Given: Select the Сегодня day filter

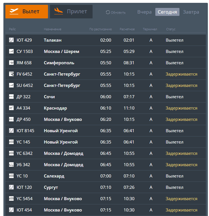Looking at the screenshot, I should point(167,12).
